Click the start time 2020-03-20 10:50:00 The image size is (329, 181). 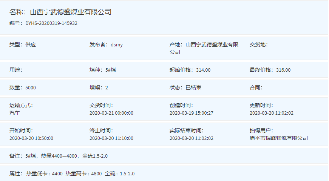31,138
